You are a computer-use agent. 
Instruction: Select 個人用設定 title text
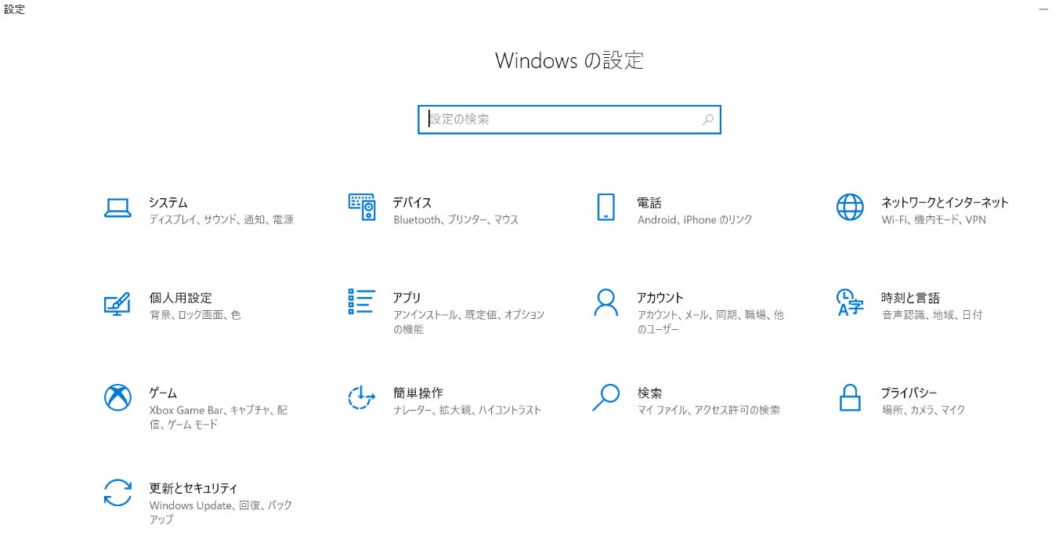click(x=180, y=299)
